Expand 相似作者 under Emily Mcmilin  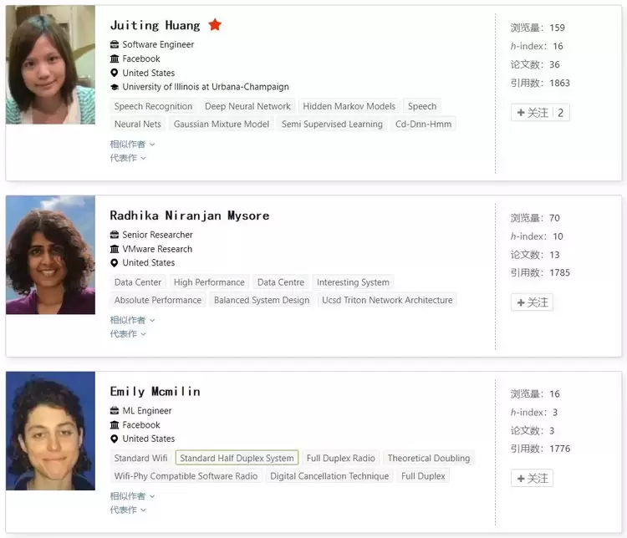(x=132, y=496)
